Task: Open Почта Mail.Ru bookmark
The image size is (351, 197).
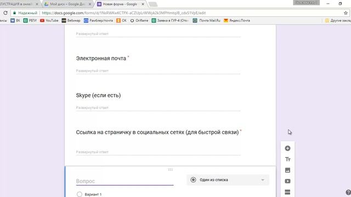Action: (206, 21)
